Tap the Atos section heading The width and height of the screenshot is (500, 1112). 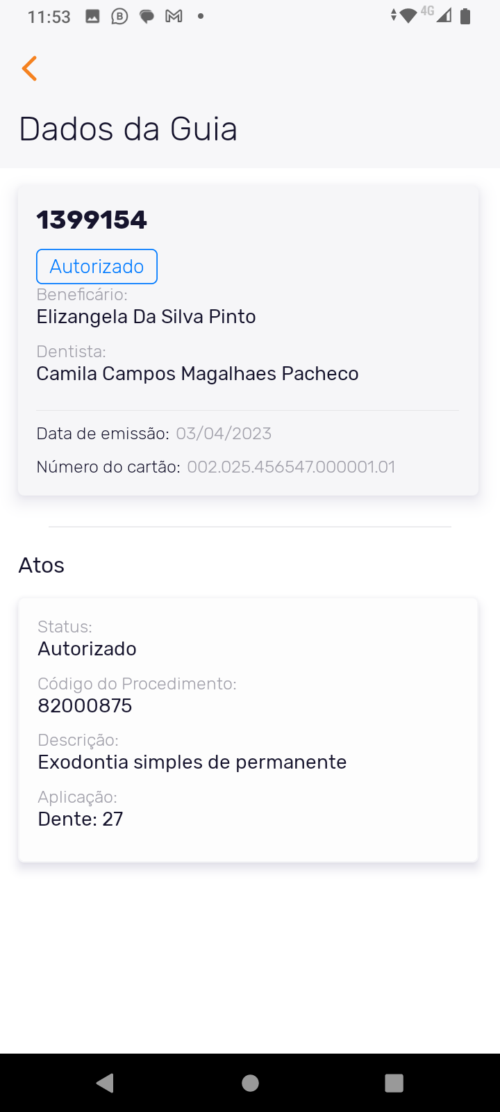pyautogui.click(x=42, y=565)
